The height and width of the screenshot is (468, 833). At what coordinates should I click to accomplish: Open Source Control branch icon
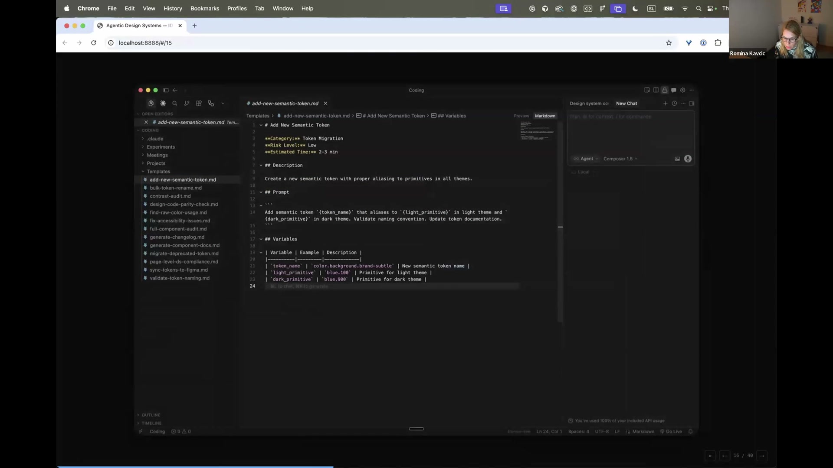pyautogui.click(x=187, y=104)
